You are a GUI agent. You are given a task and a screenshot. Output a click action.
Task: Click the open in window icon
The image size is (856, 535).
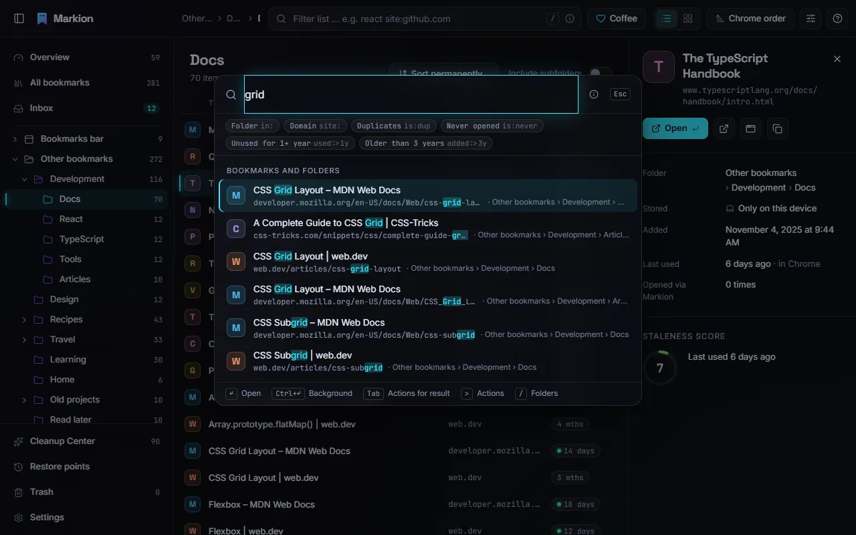click(750, 128)
